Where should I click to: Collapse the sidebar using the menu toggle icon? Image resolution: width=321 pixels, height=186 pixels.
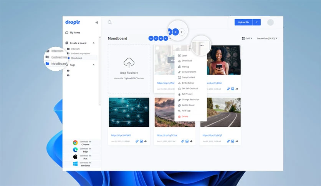[97, 23]
